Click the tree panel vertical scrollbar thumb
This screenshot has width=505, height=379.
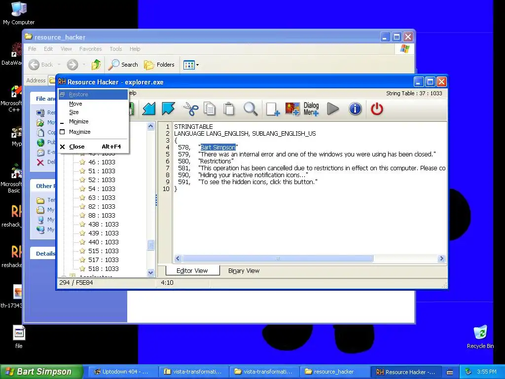(x=151, y=245)
